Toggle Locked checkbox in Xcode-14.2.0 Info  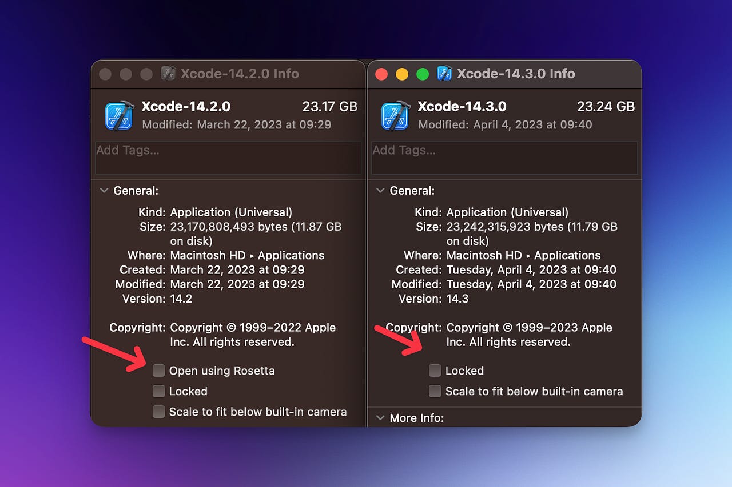point(158,392)
